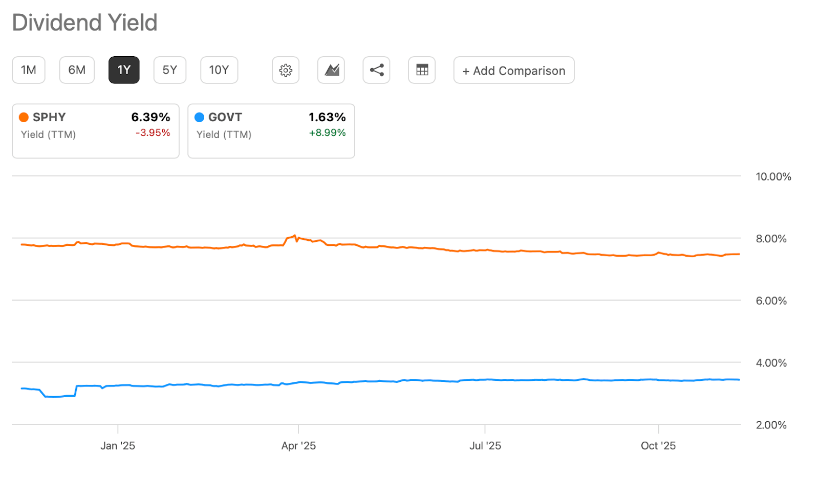Click the orange SPHY color dot
Image resolution: width=819 pixels, height=478 pixels.
(x=24, y=117)
